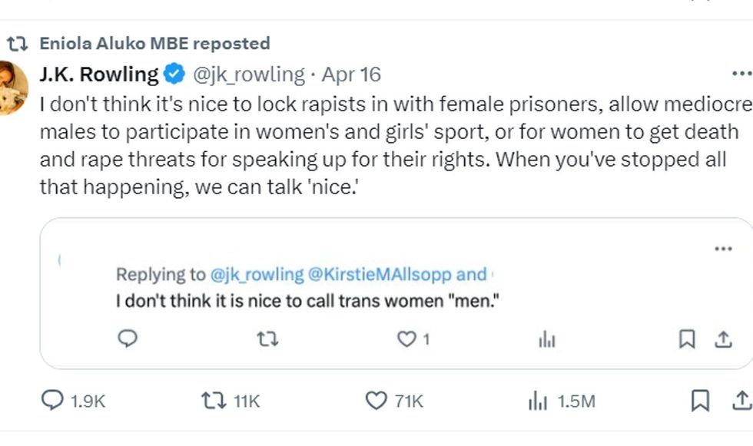Click the J.K. Rowling display name

pos(99,74)
